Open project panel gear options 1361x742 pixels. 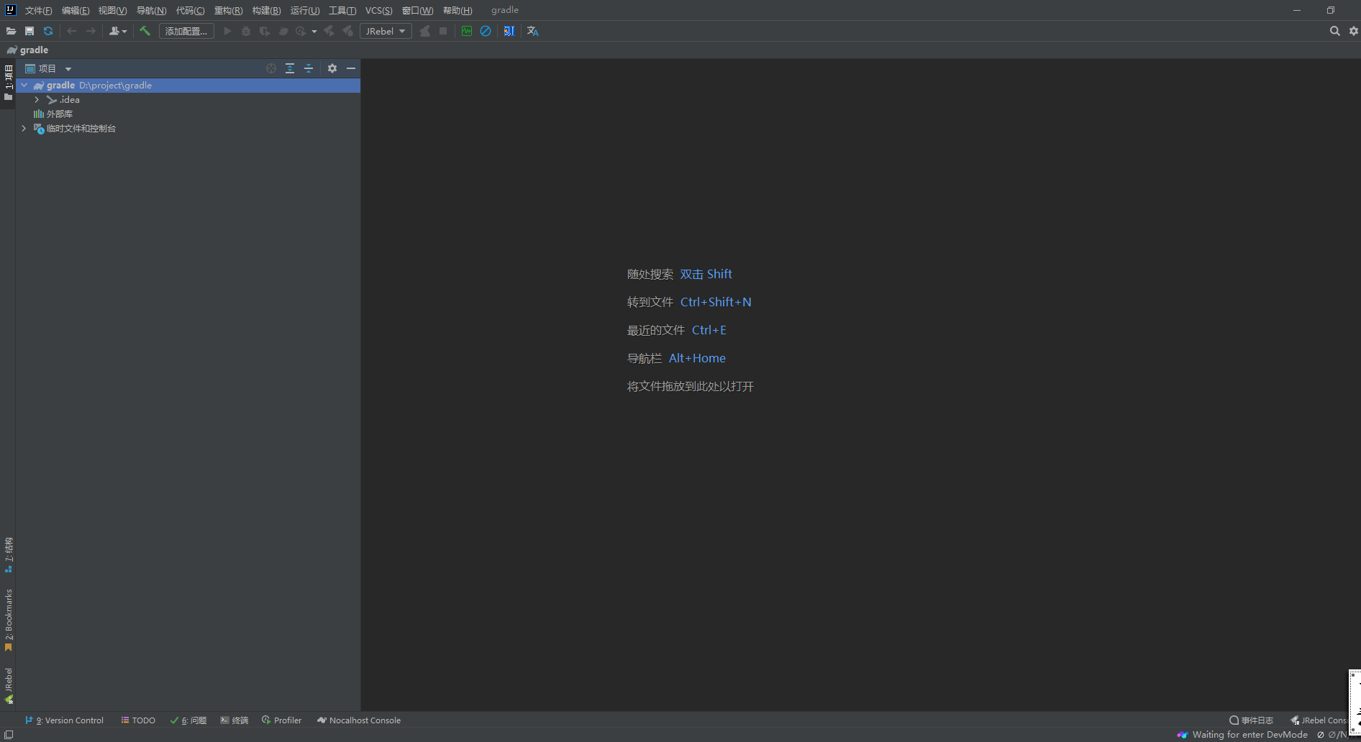pos(332,68)
